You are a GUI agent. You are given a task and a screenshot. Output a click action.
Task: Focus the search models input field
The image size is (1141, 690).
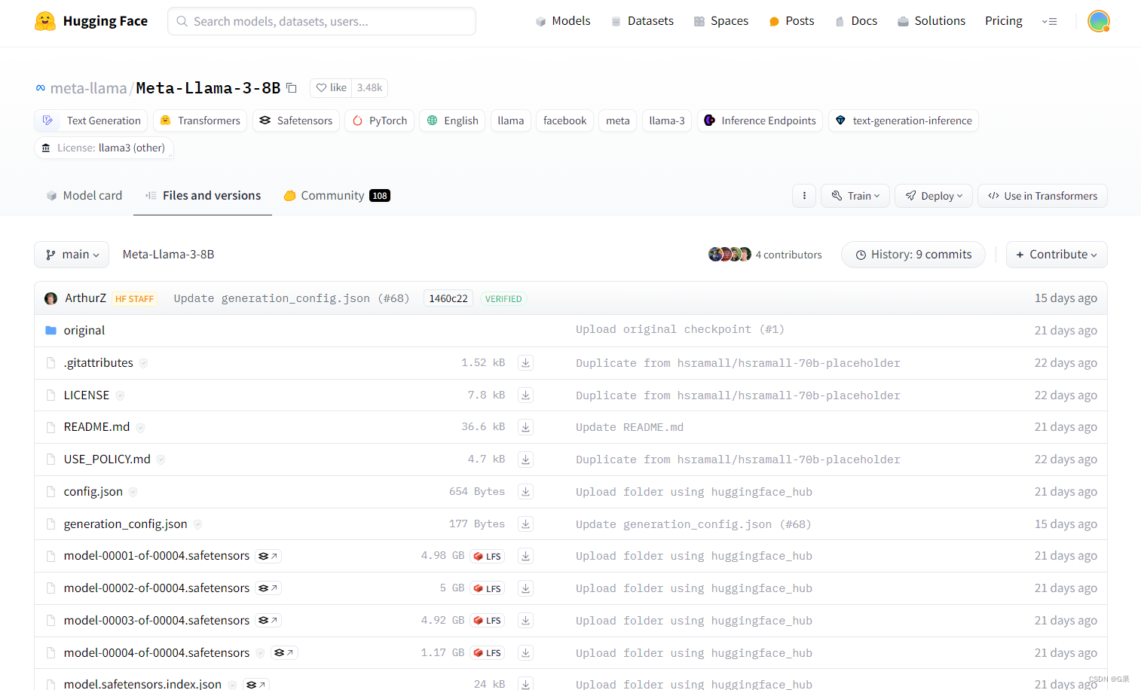coord(322,21)
